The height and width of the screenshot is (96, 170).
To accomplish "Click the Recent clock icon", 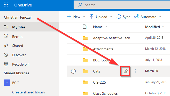I will click(6, 36).
